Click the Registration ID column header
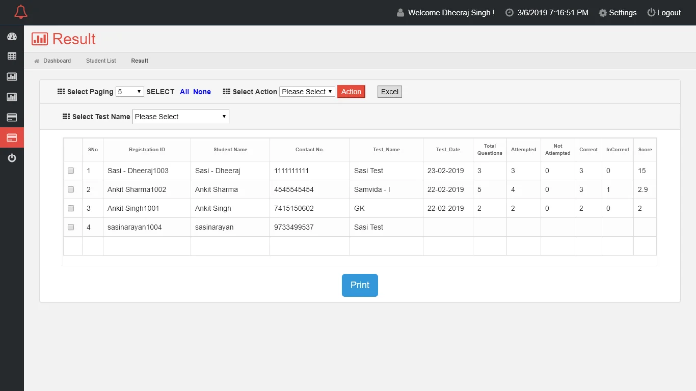This screenshot has height=391, width=696. point(147,150)
